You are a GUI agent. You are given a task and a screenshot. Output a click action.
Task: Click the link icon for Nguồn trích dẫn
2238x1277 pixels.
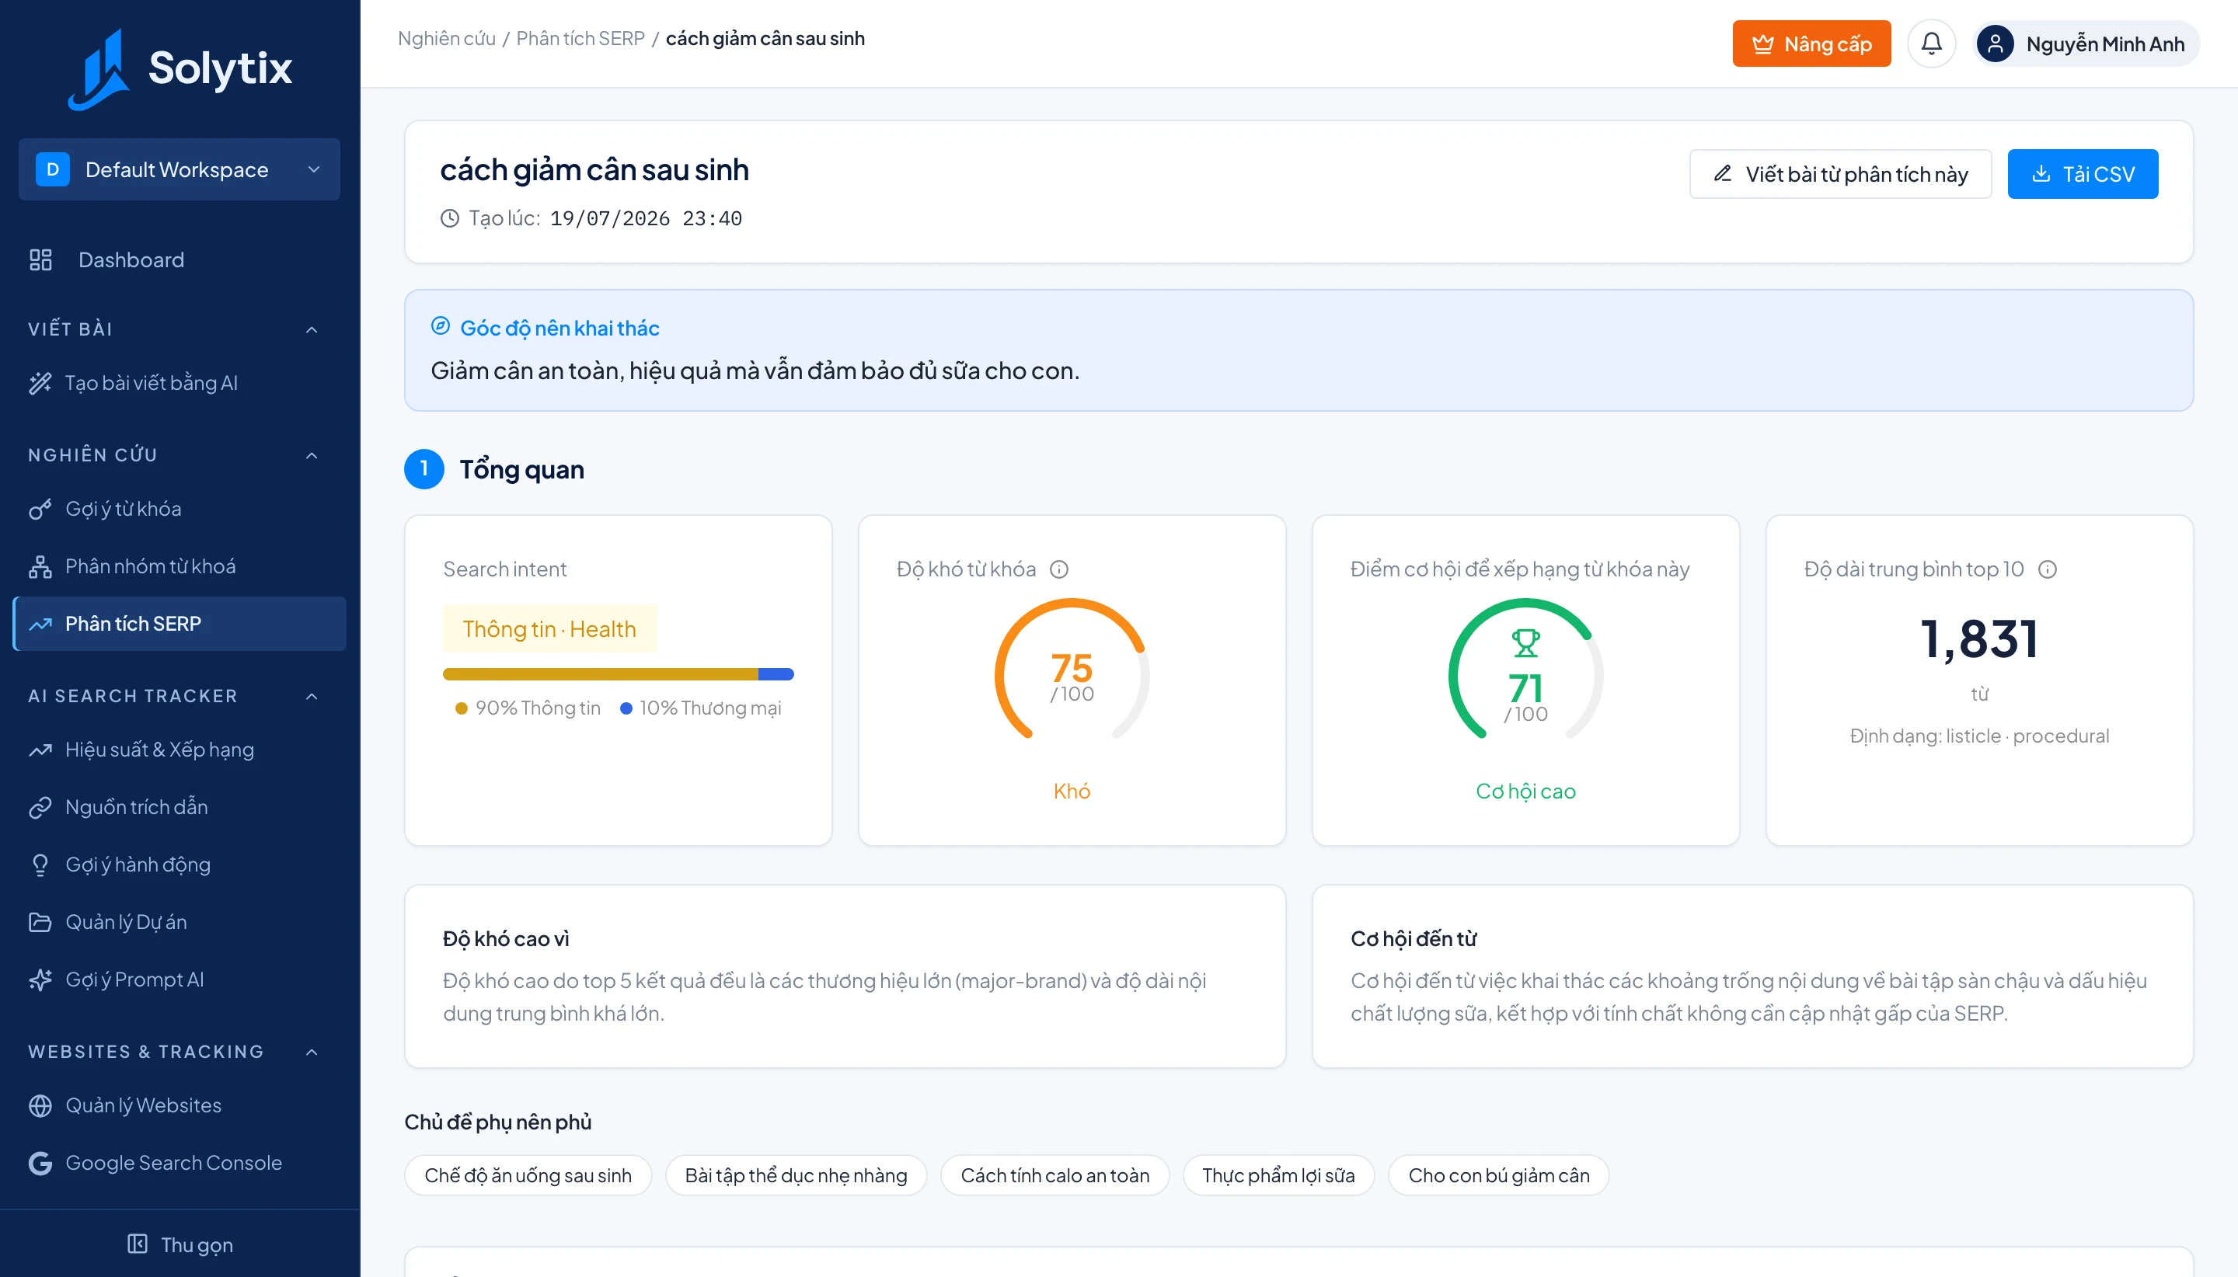40,807
